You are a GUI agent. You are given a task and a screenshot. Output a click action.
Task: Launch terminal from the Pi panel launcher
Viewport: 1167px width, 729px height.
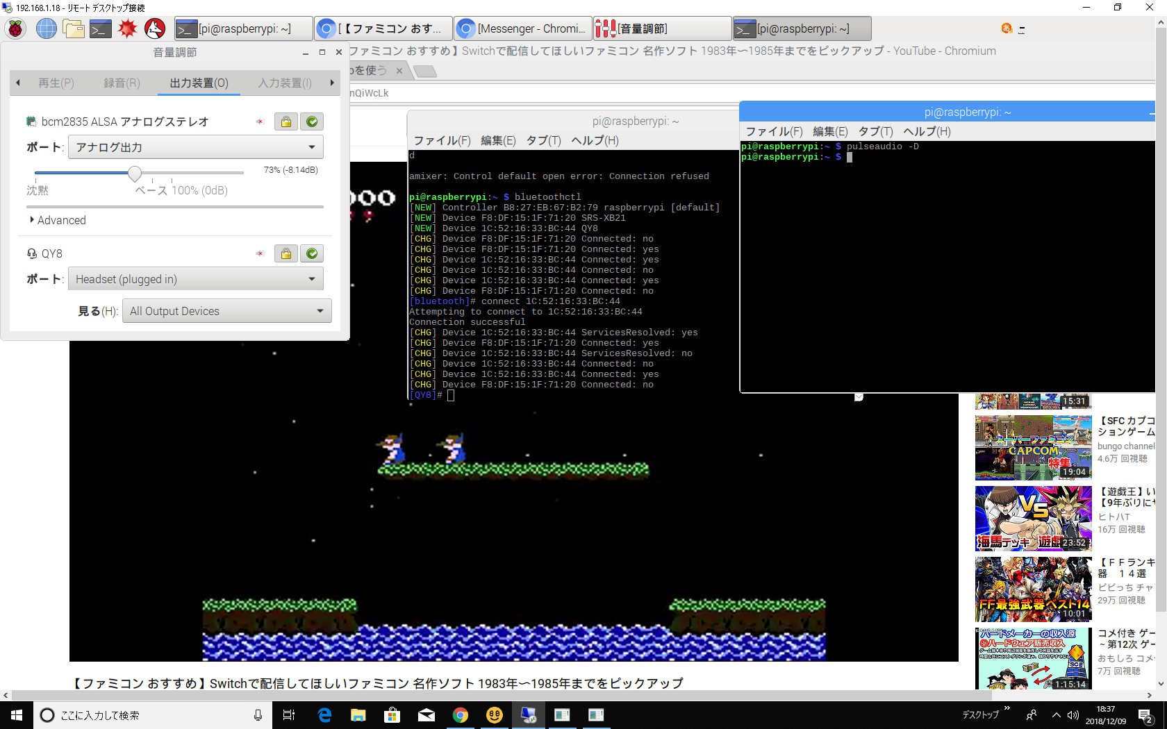pyautogui.click(x=101, y=28)
